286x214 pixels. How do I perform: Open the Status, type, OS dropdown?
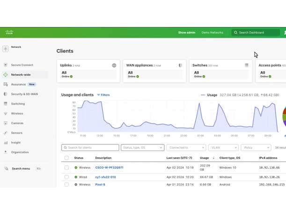pos(142,148)
